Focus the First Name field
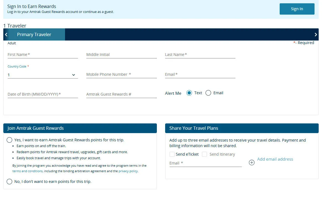Screen dimensions: 322x200 tap(43, 55)
